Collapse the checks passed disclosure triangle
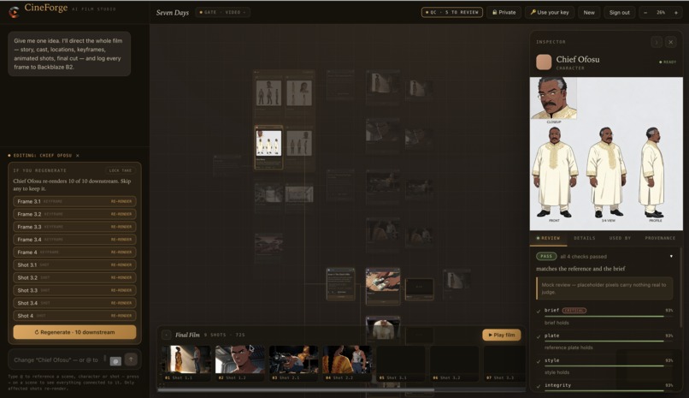 (671, 257)
